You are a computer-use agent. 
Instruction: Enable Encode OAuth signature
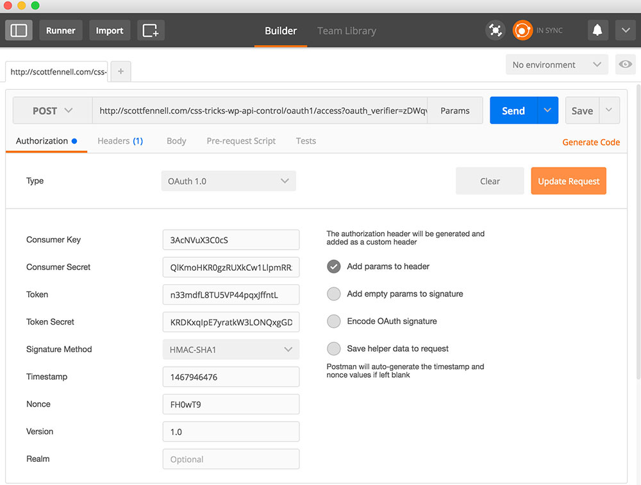[x=333, y=321]
